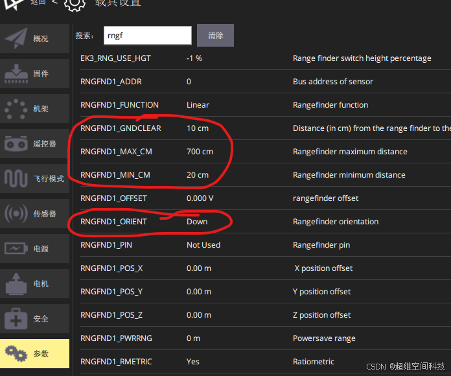
Task: Edit the Down orientation value
Action: (197, 222)
